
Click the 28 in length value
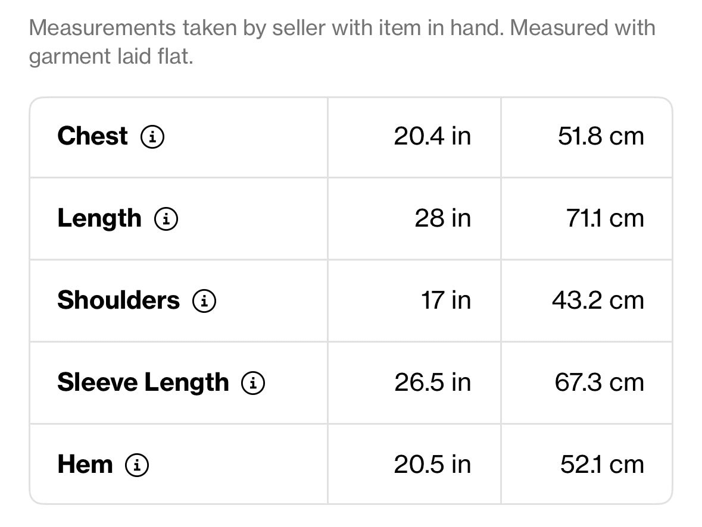(443, 218)
